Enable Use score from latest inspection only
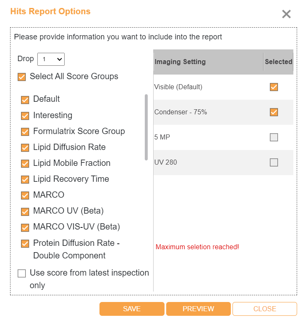This screenshot has height=320, width=303. 22,273
